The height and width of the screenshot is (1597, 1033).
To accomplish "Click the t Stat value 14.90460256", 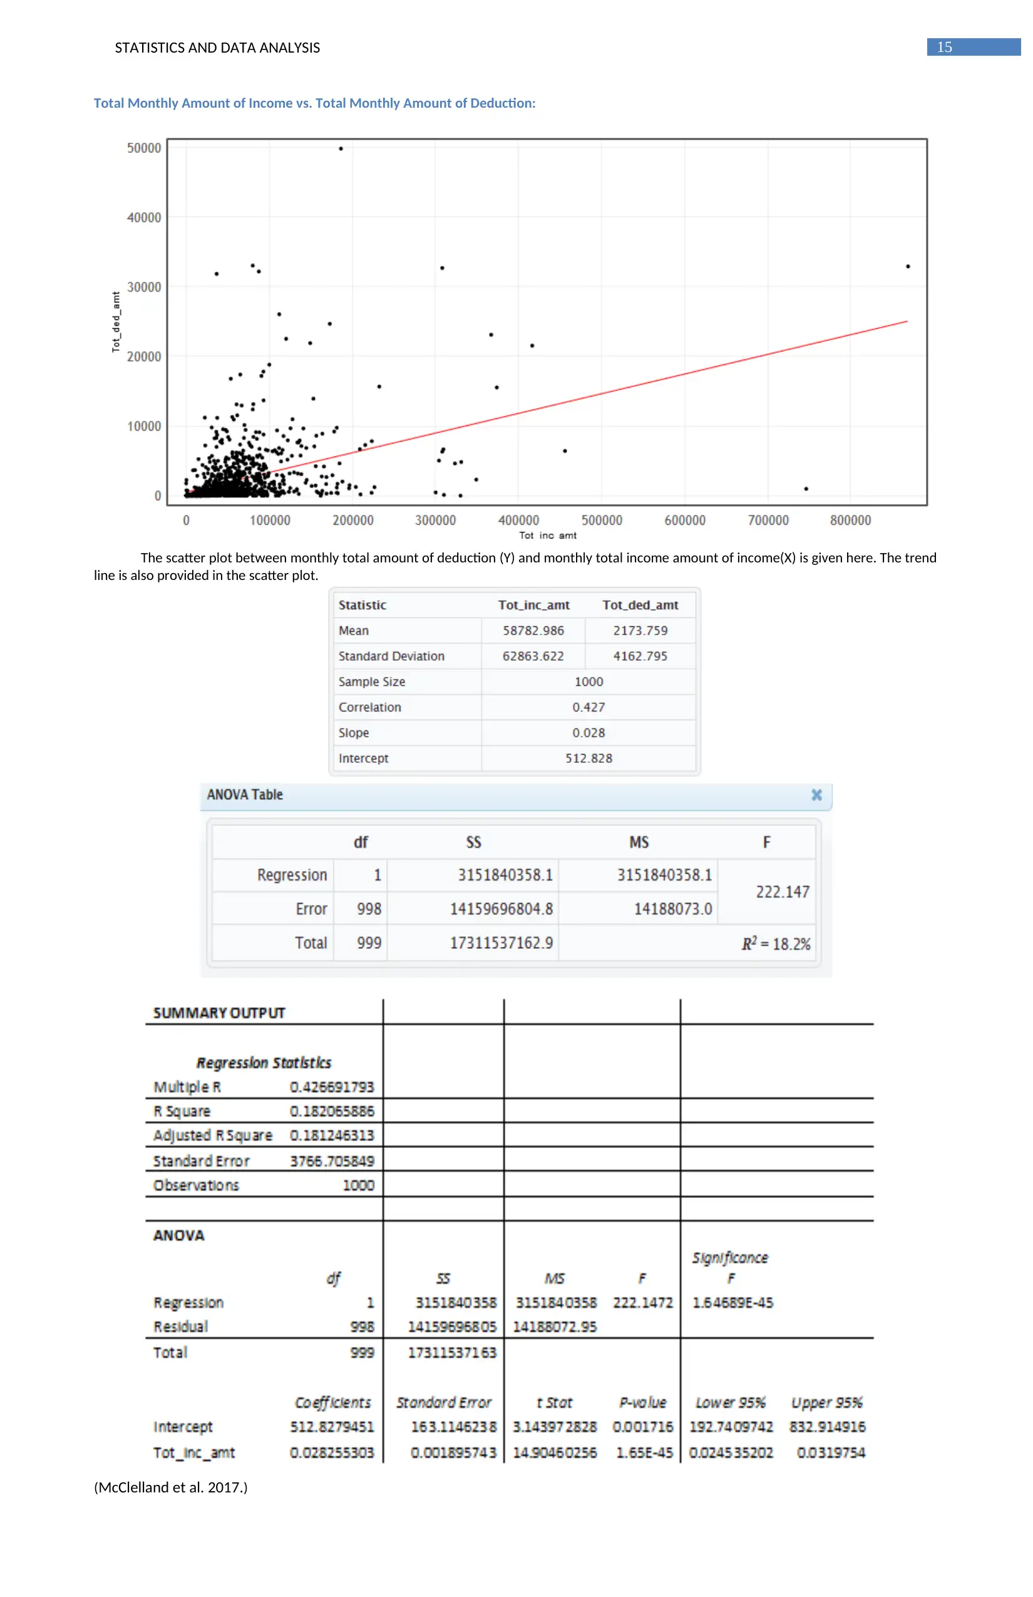I will 555,1452.
